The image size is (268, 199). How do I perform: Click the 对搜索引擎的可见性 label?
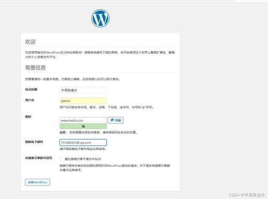(39, 158)
